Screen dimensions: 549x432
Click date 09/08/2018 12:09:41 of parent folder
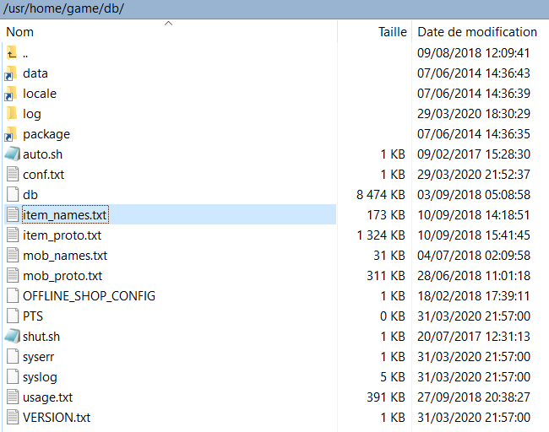tap(474, 53)
